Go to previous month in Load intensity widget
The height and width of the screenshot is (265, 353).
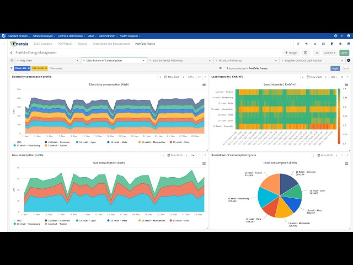point(303,77)
